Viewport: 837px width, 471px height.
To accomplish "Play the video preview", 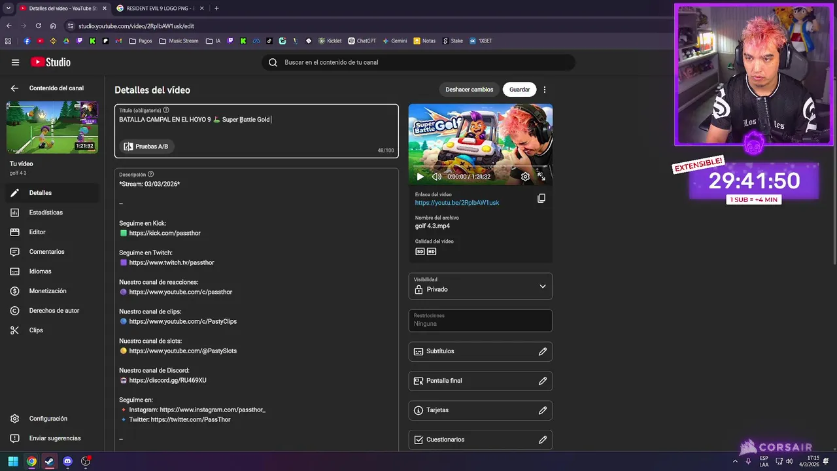I will coord(420,177).
